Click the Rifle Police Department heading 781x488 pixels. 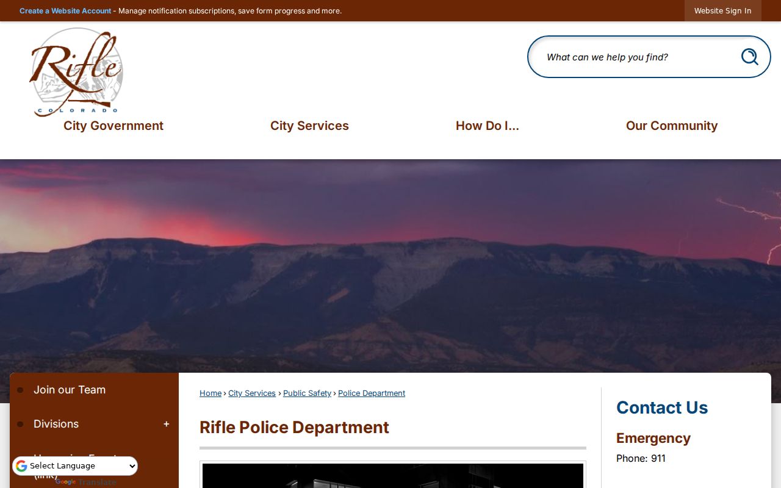tap(294, 428)
